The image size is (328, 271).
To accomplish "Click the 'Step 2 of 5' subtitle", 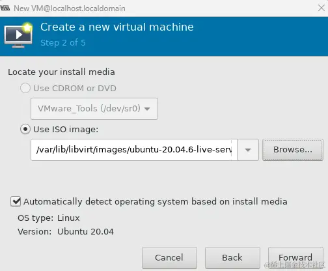I will pyautogui.click(x=63, y=43).
